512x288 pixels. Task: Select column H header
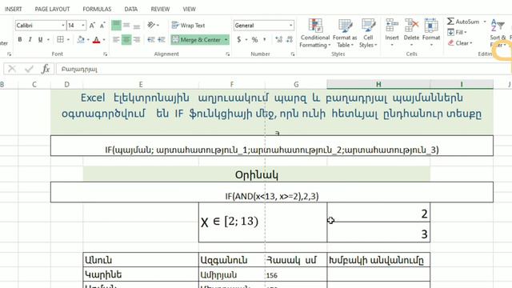[378, 85]
